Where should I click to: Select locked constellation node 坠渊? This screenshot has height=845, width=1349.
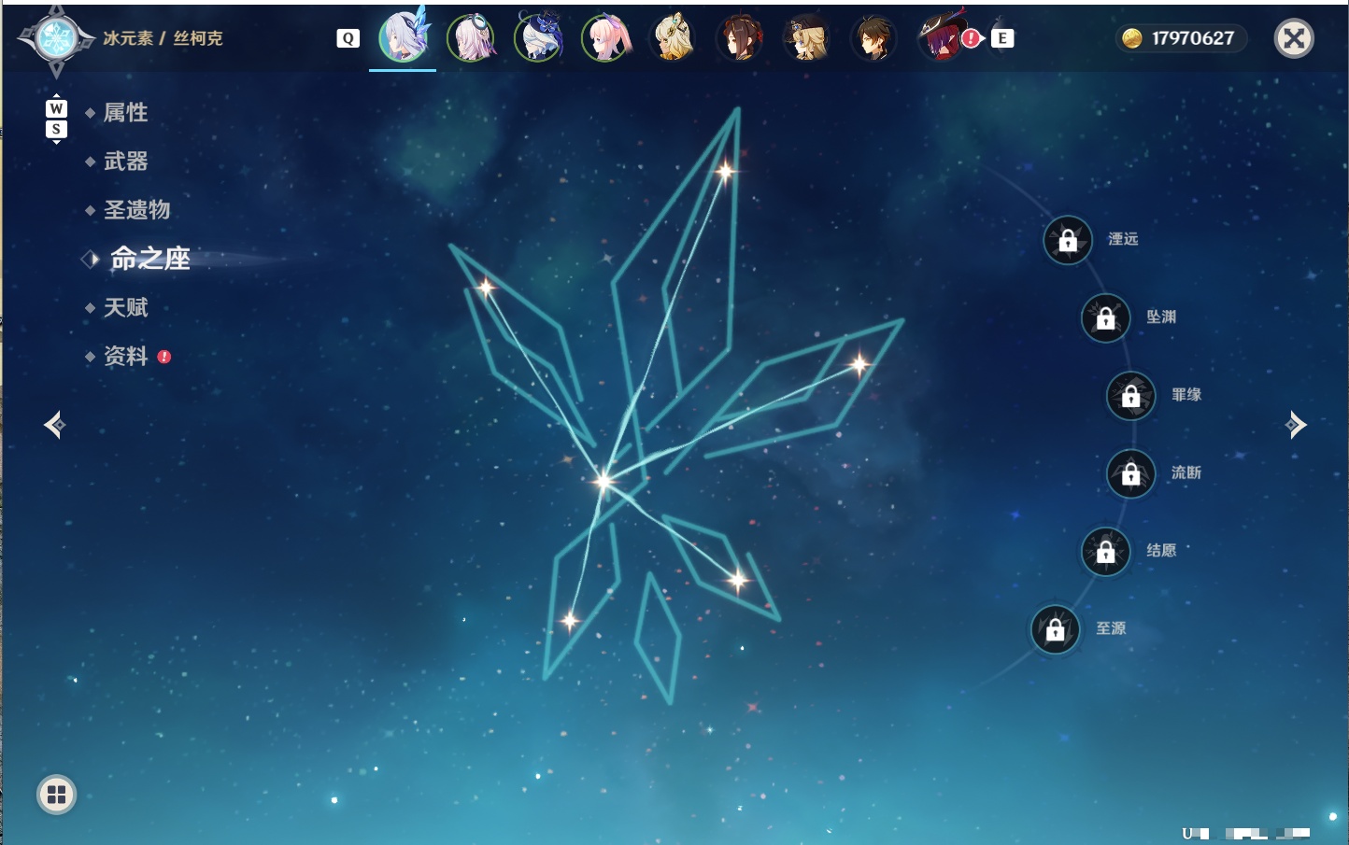[1106, 318]
